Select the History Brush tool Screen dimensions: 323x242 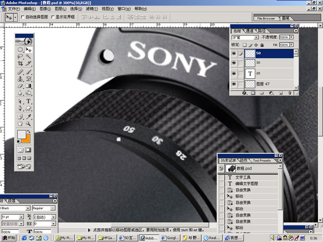click(x=28, y=79)
